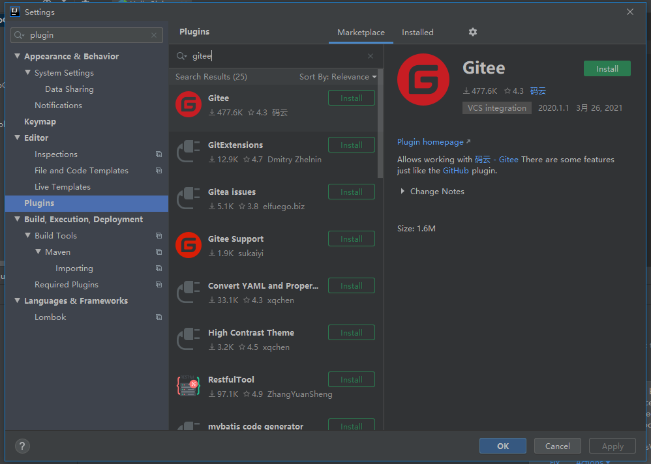Install the GitExtensions plugin

tap(351, 145)
